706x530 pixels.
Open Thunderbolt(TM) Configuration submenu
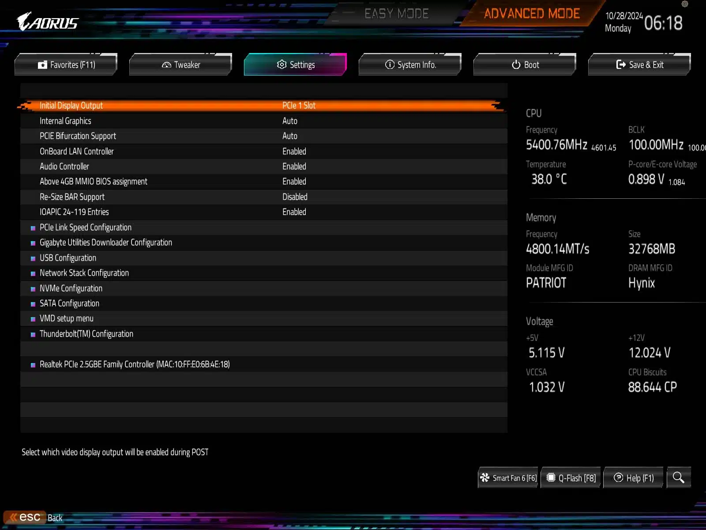(86, 334)
